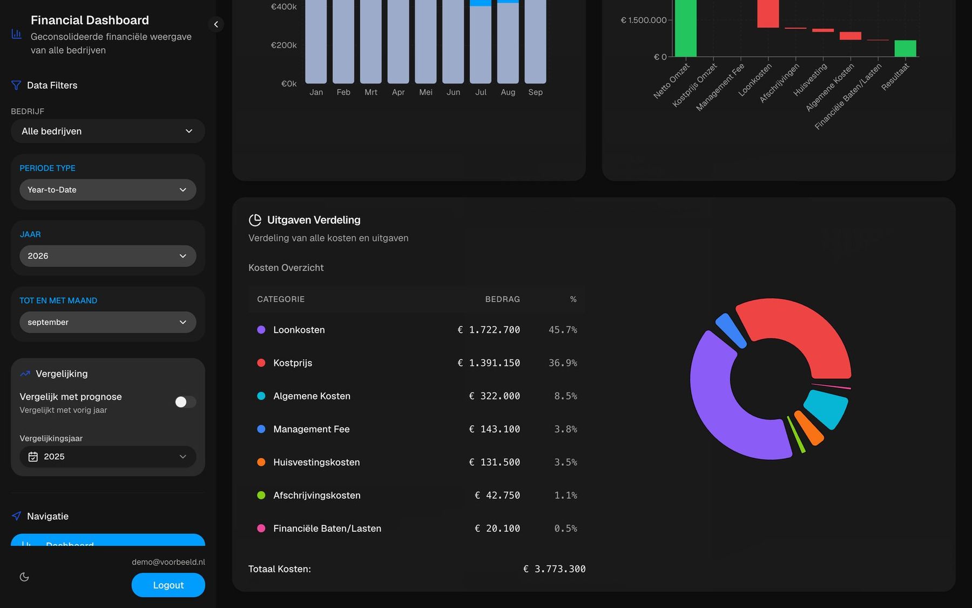
Task: Select the Loonkosten row label
Action: pyautogui.click(x=299, y=330)
